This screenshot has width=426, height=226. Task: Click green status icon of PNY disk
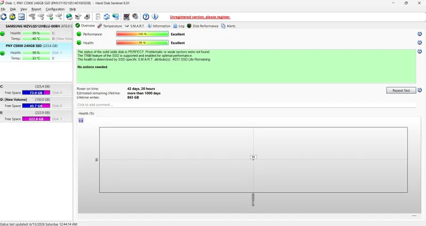3,53
